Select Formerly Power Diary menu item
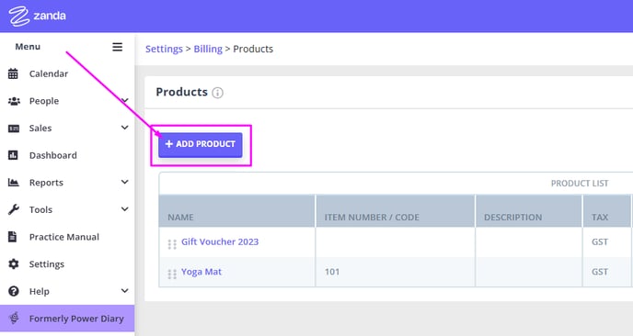633x336 pixels. coord(67,319)
